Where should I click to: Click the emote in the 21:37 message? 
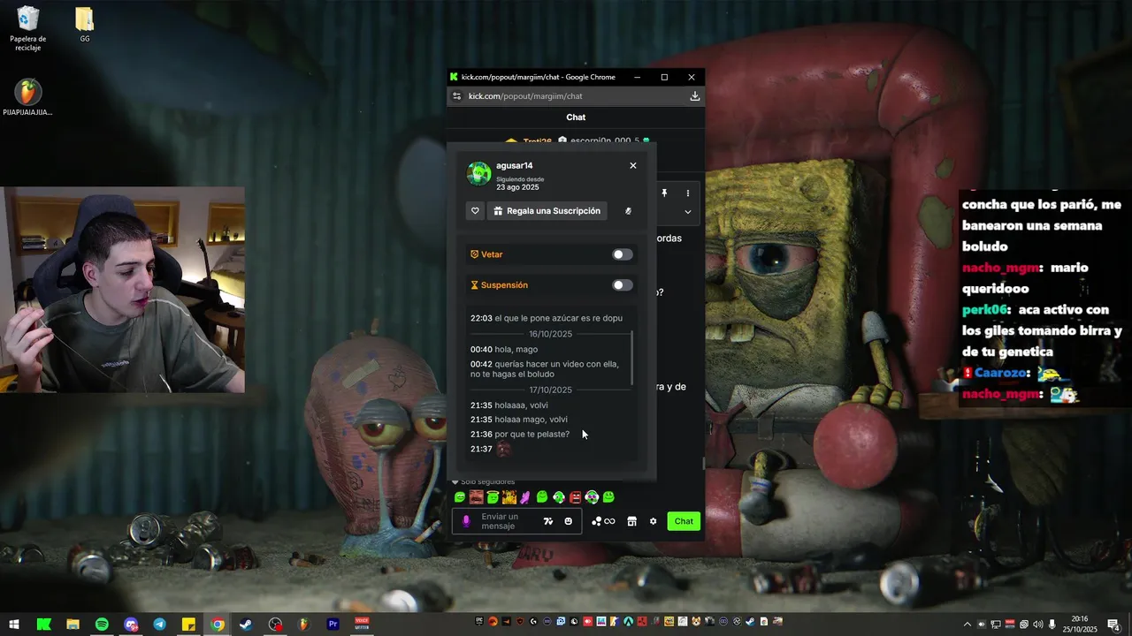(x=503, y=449)
